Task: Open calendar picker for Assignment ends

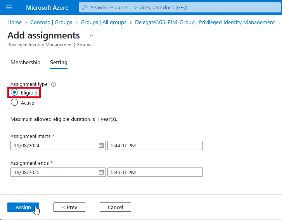Action: coord(101,172)
